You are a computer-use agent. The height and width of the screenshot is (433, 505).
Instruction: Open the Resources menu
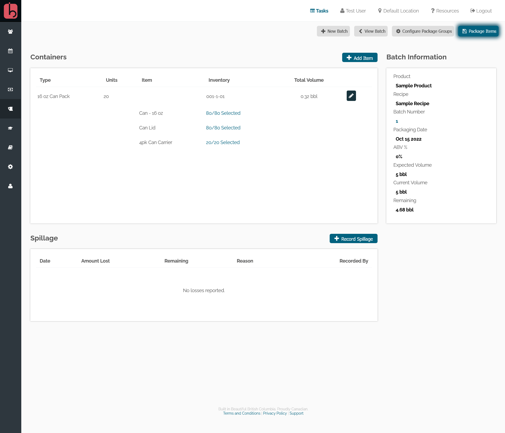(x=445, y=11)
